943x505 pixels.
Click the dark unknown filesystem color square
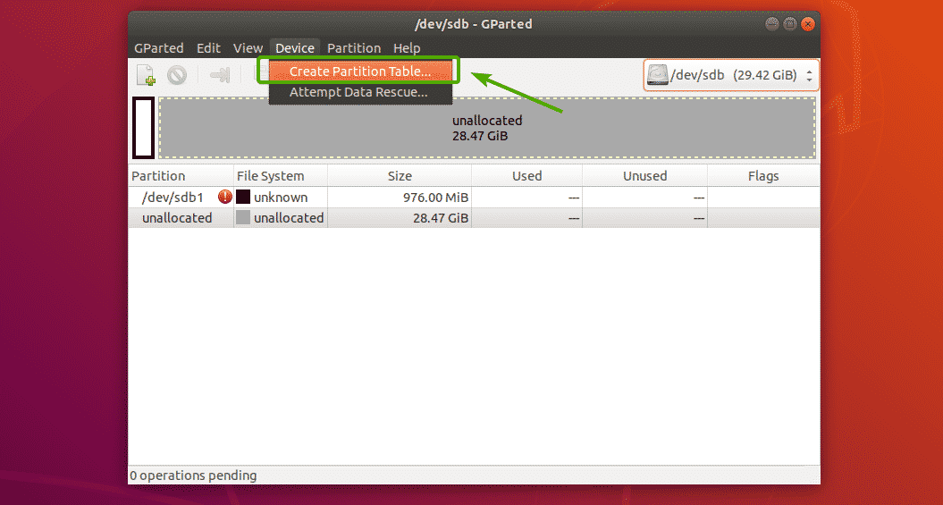243,198
